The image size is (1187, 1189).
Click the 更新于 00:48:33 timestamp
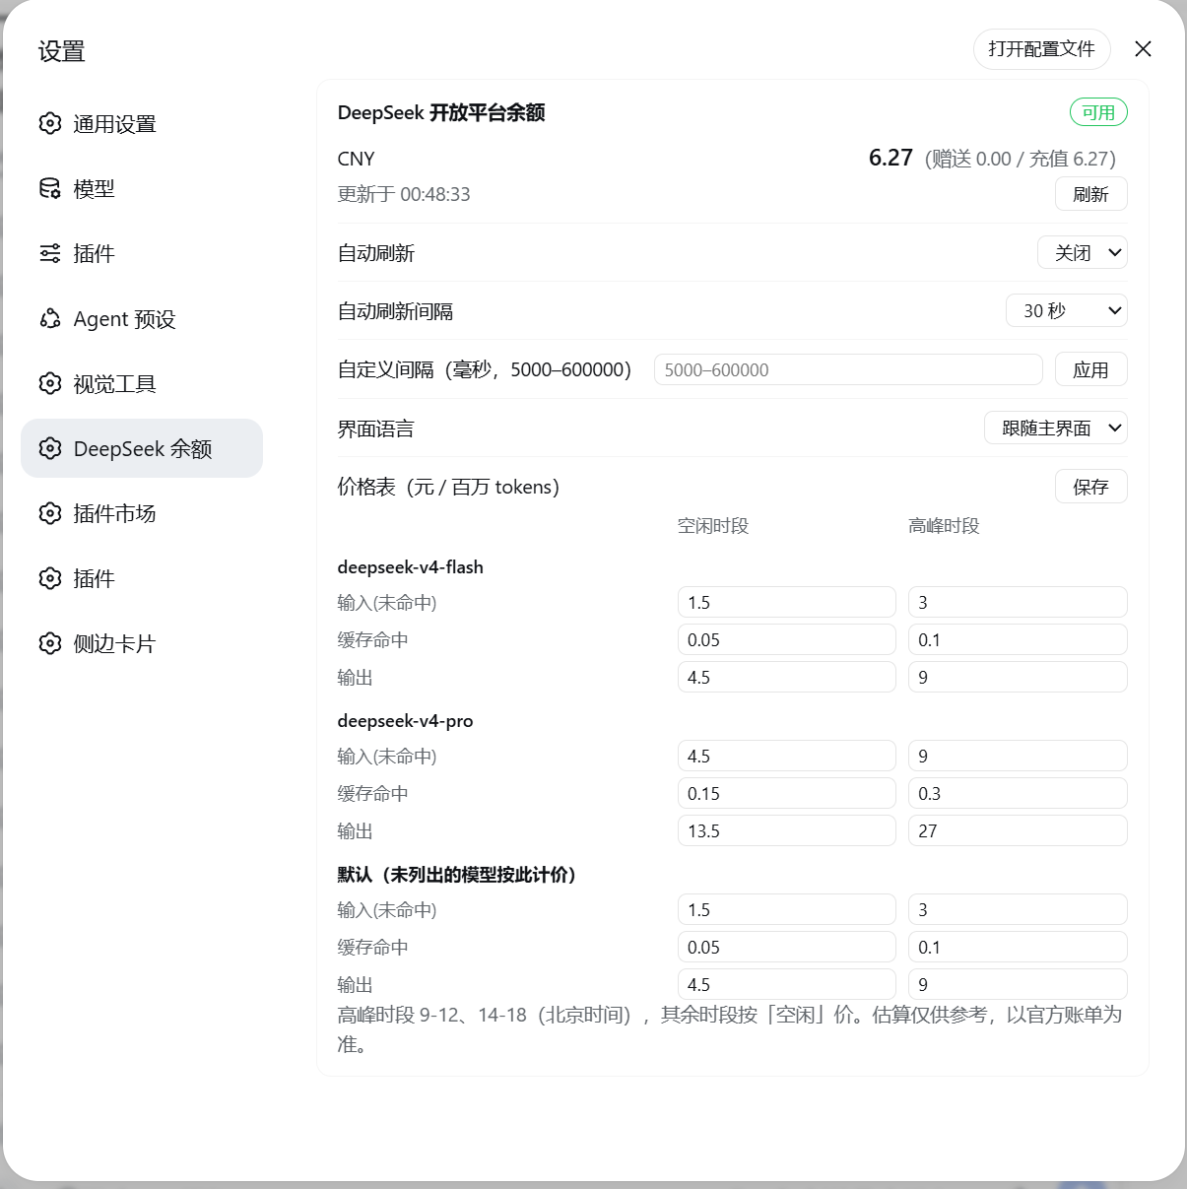[x=404, y=194]
